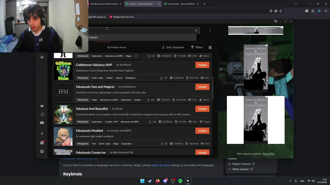Click the top Johnnie Walker banner ad

point(256,30)
